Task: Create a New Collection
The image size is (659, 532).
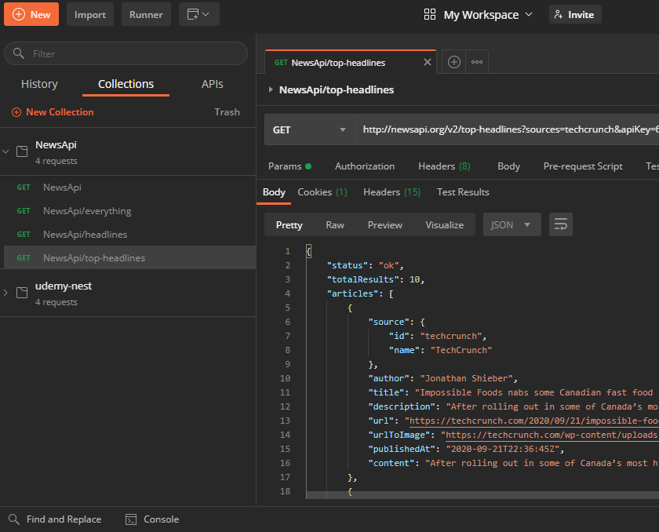Action: tap(53, 111)
